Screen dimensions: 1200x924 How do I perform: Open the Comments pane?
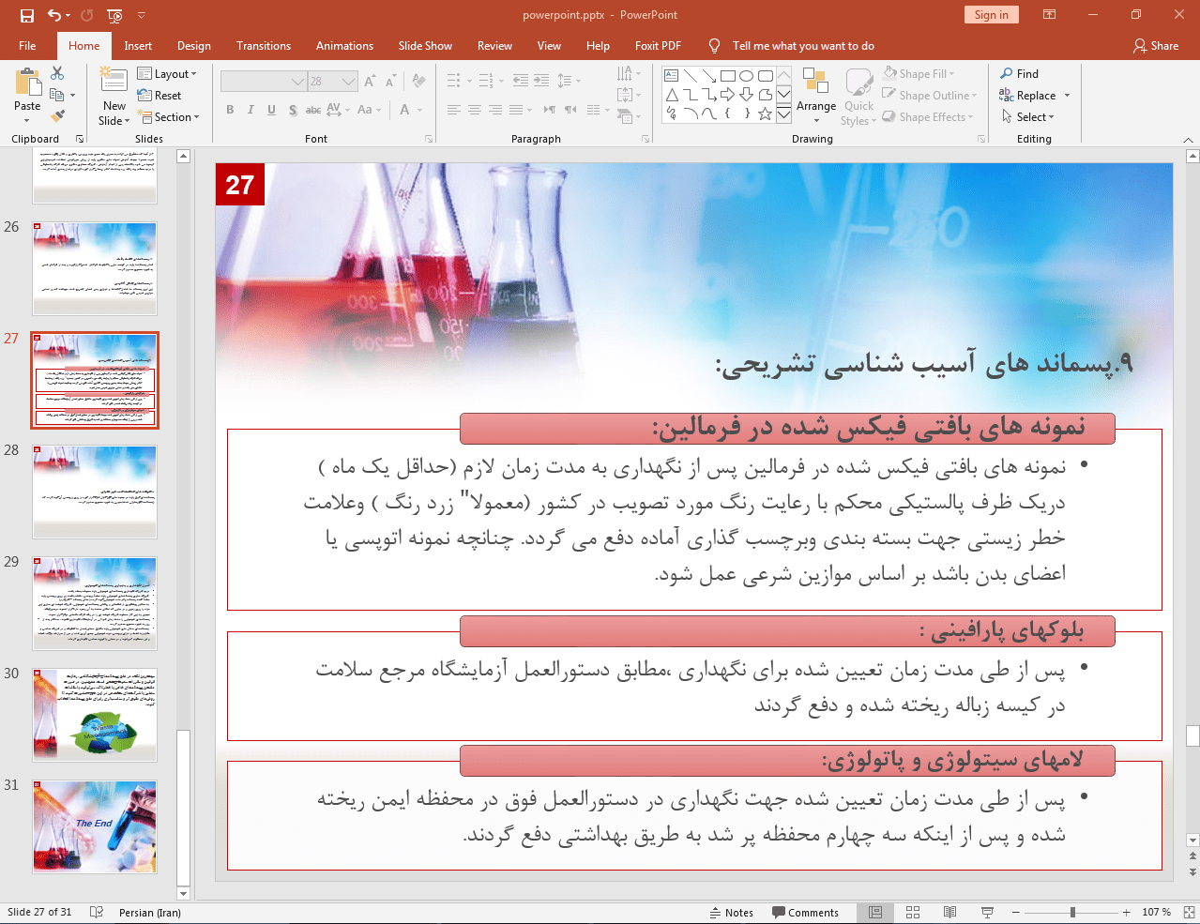click(x=806, y=913)
